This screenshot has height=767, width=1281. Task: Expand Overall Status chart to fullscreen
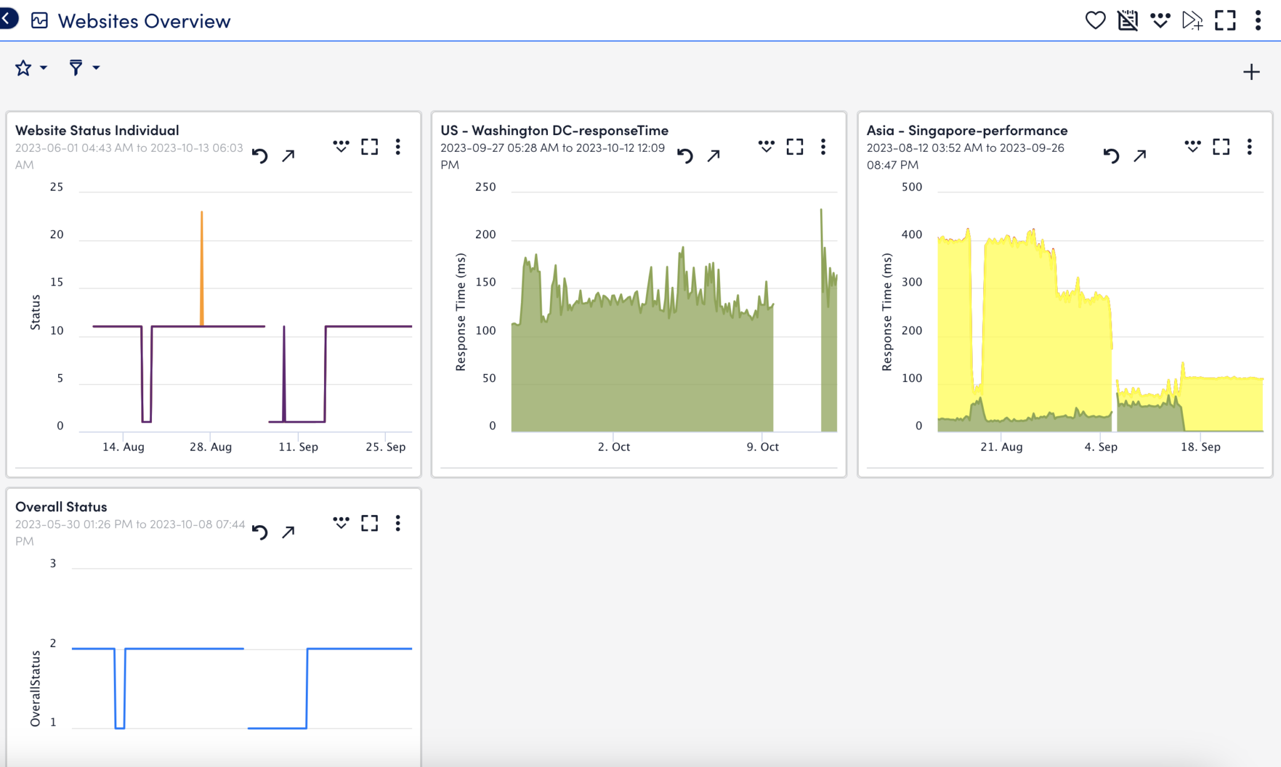(370, 523)
